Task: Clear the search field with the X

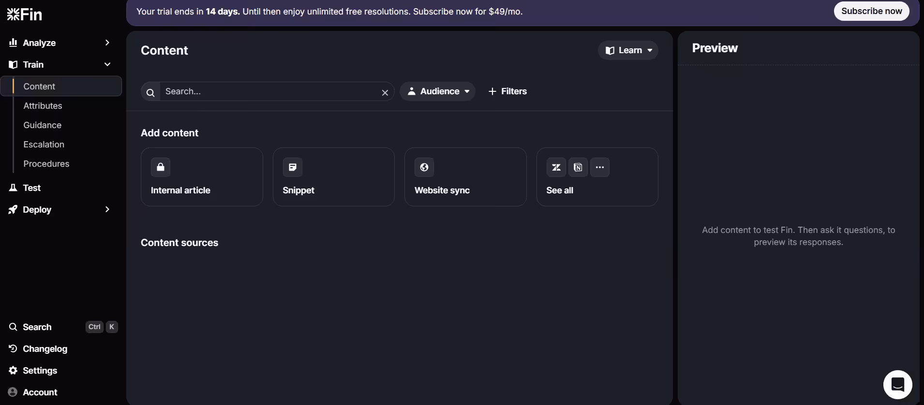Action: coord(385,92)
